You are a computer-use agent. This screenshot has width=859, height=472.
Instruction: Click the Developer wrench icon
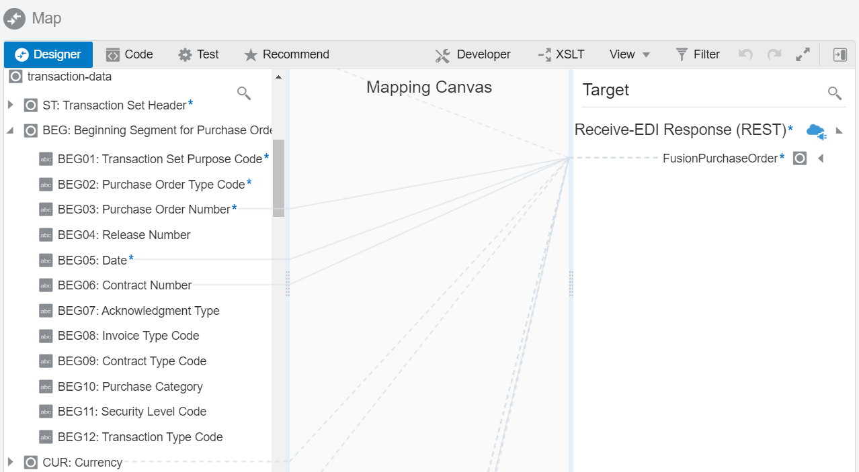click(442, 54)
